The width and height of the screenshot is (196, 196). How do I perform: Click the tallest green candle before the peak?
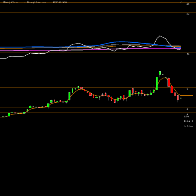click(x=157, y=83)
